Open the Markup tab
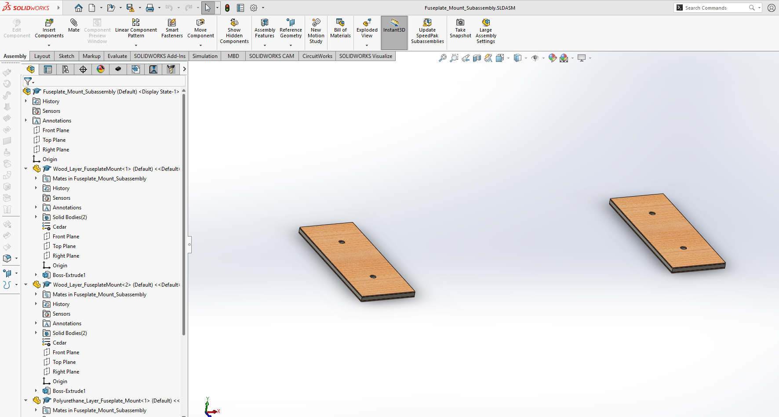The height and width of the screenshot is (417, 779). (x=91, y=56)
